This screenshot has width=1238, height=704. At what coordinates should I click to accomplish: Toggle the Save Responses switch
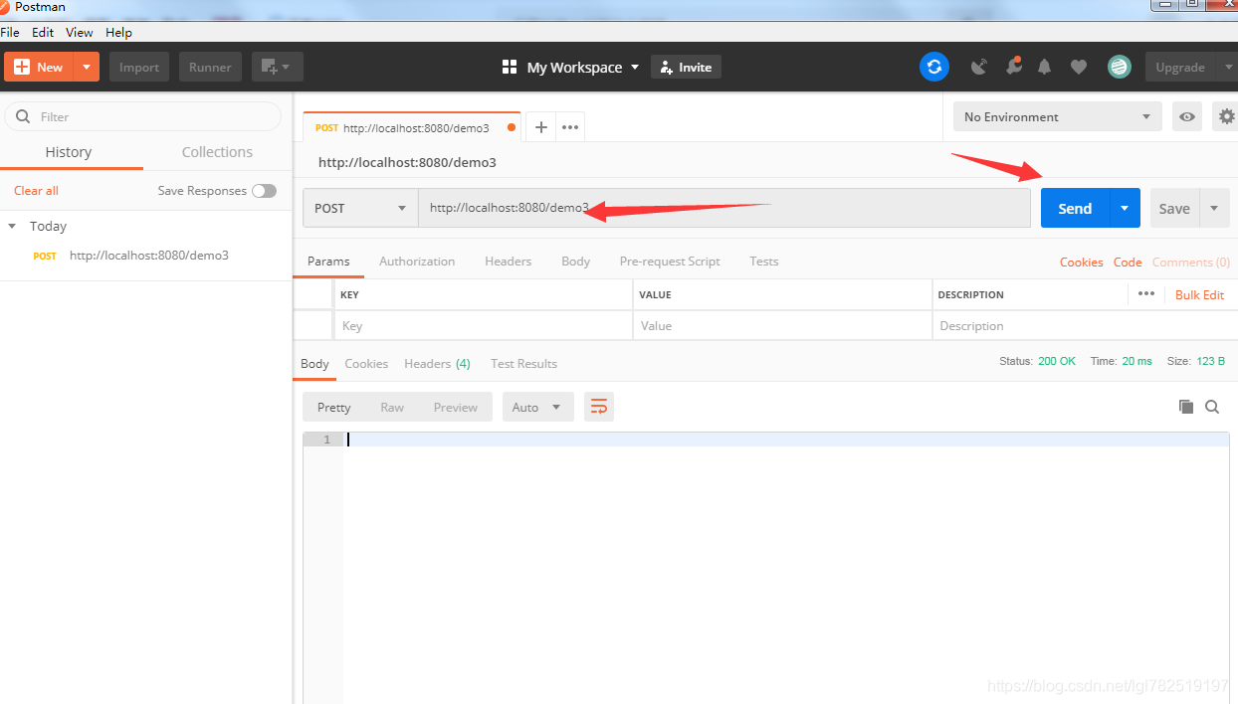tap(264, 191)
